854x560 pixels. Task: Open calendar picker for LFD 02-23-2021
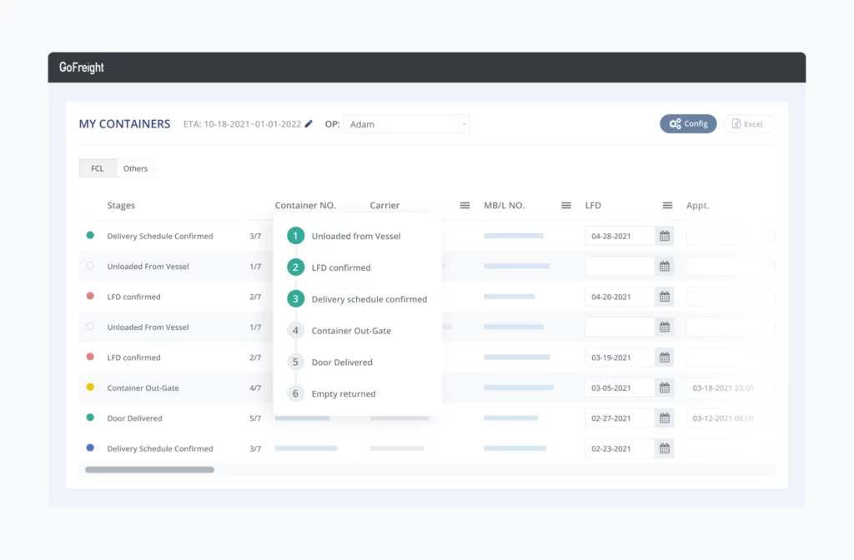coord(665,448)
